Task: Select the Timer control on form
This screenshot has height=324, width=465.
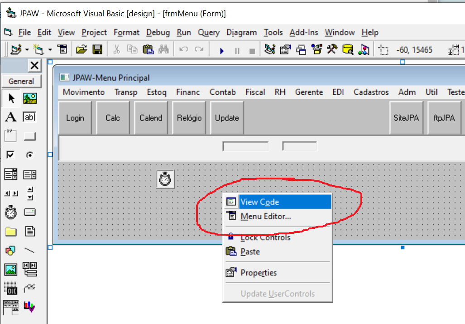Action: (165, 179)
